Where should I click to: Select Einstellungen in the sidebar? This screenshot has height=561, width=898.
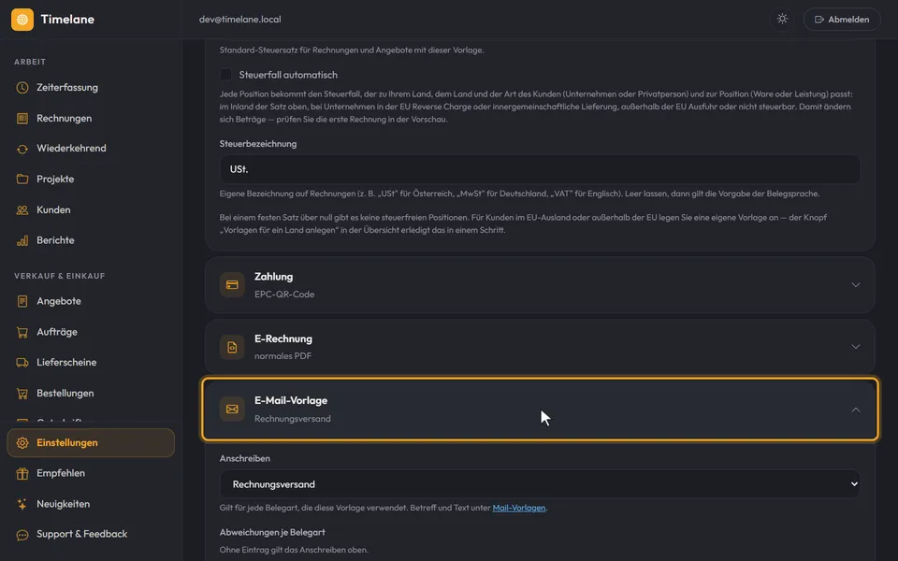tap(91, 443)
